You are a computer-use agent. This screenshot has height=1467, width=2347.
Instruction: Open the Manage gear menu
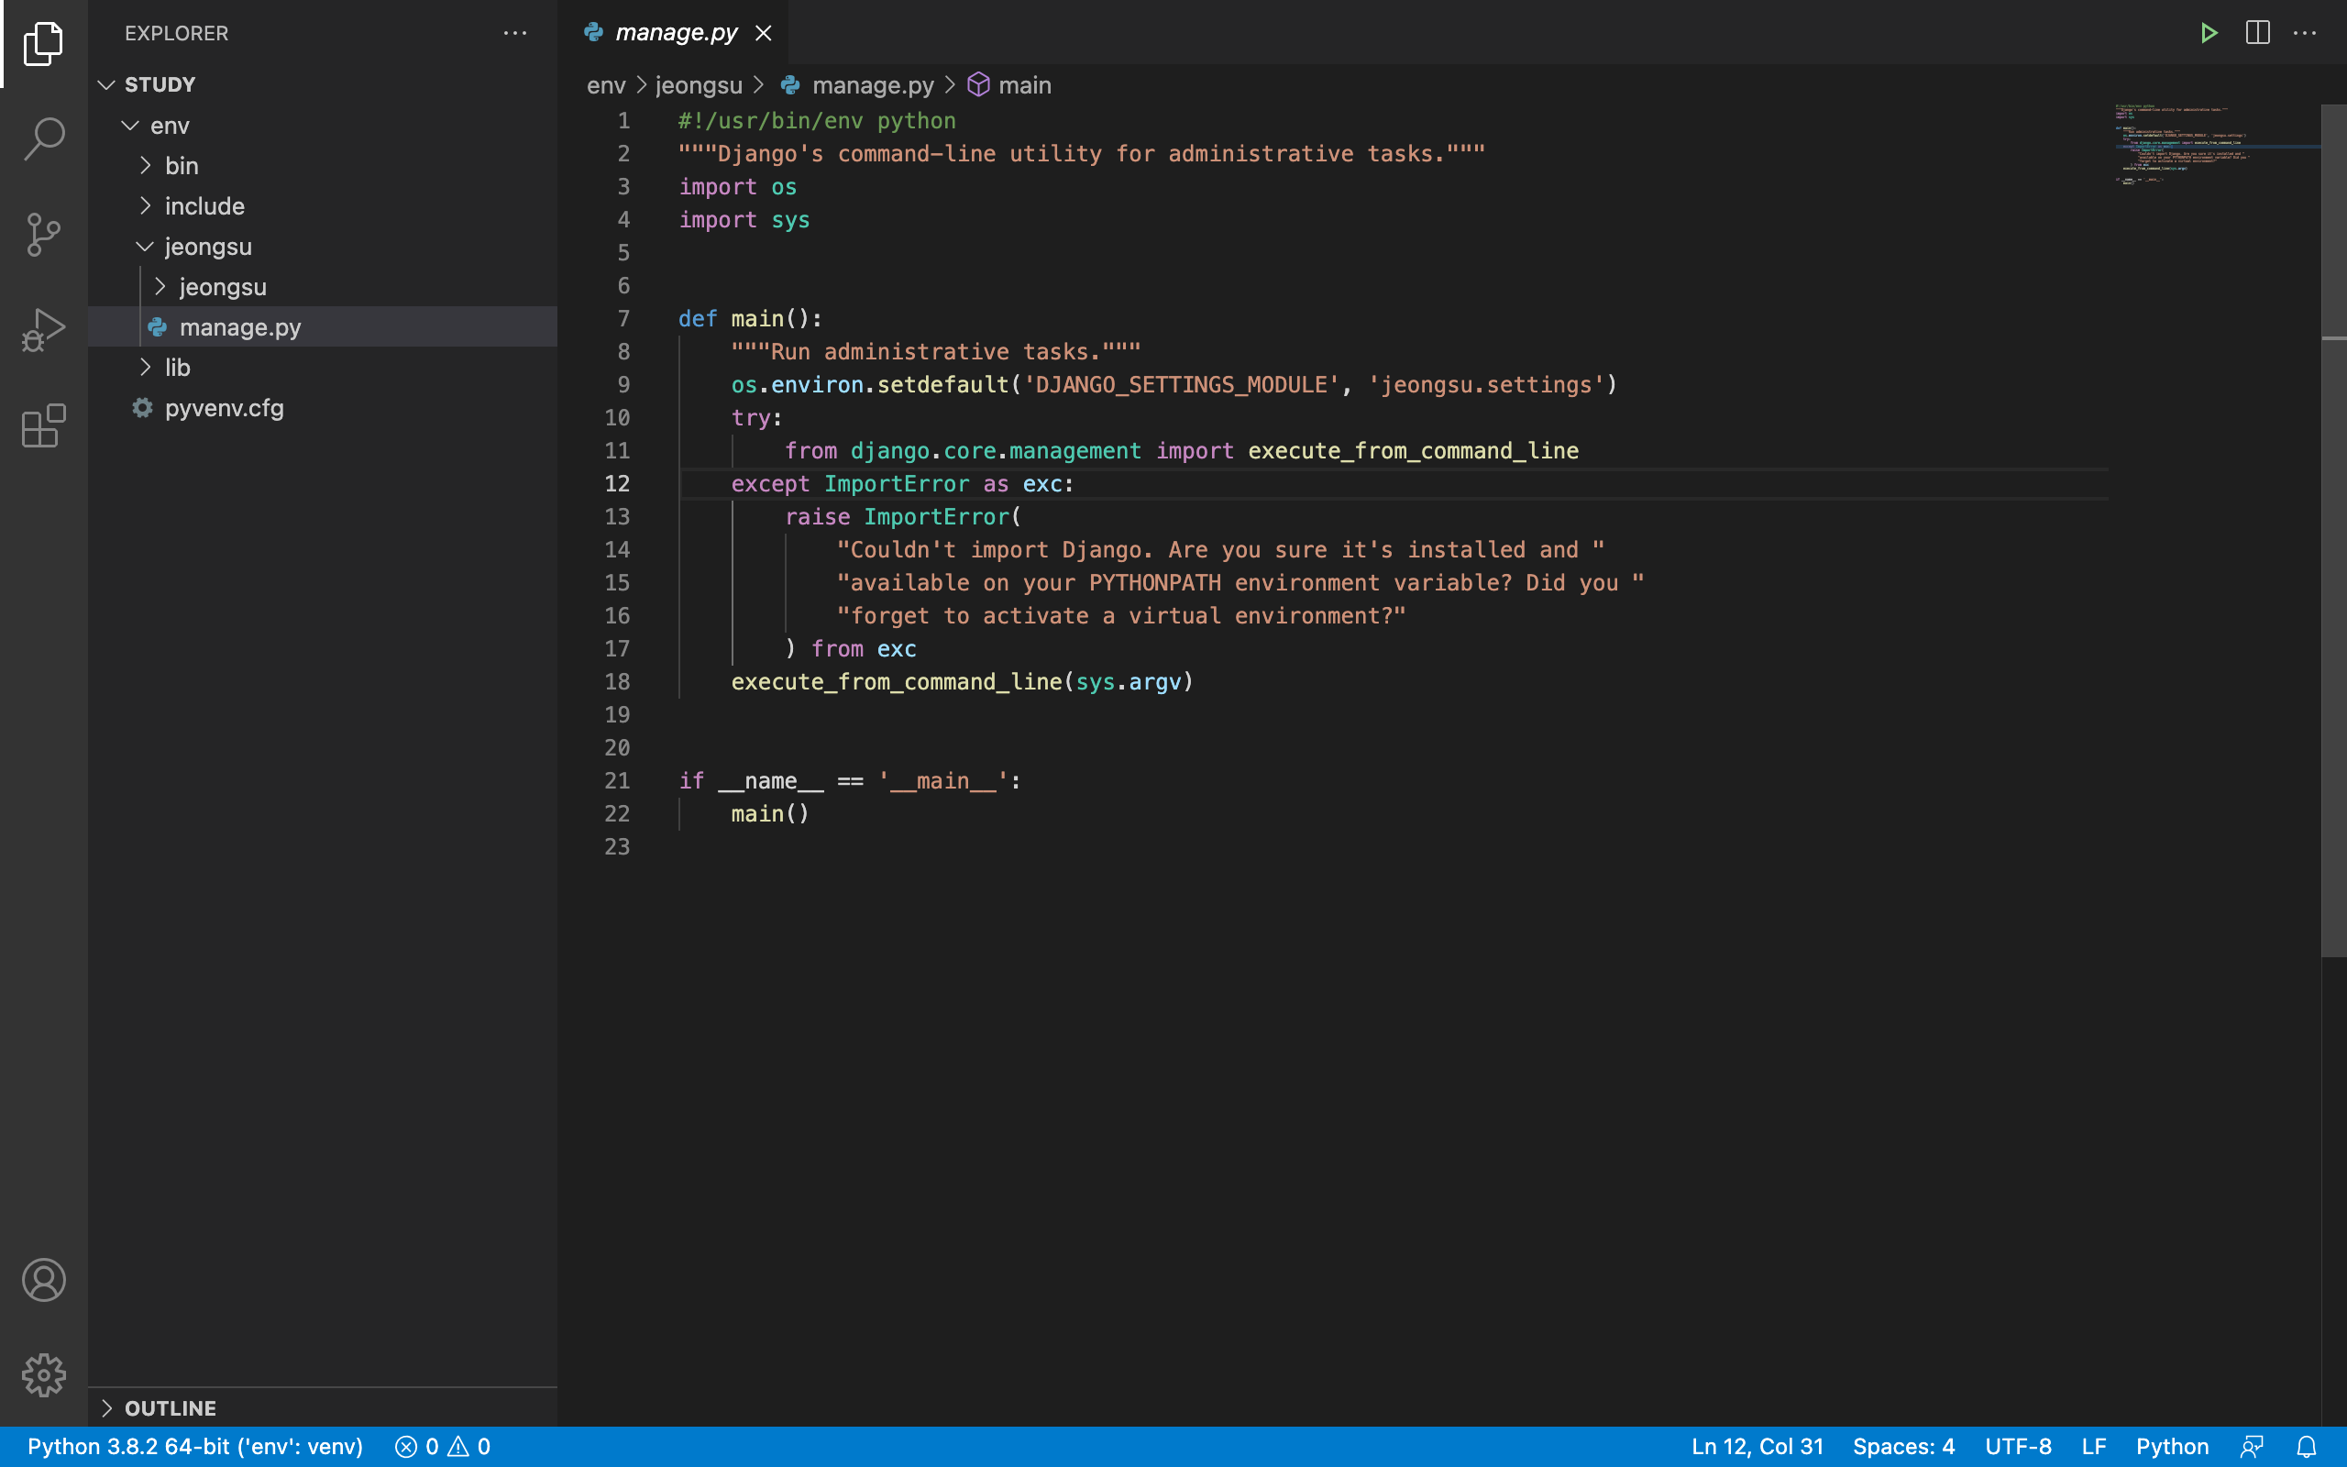point(44,1374)
